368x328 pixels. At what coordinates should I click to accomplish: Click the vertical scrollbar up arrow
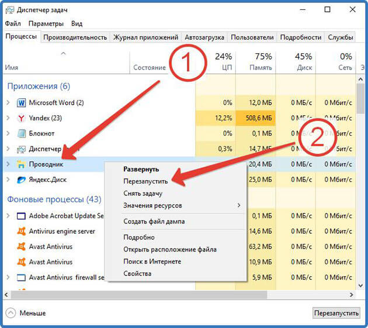pyautogui.click(x=360, y=80)
